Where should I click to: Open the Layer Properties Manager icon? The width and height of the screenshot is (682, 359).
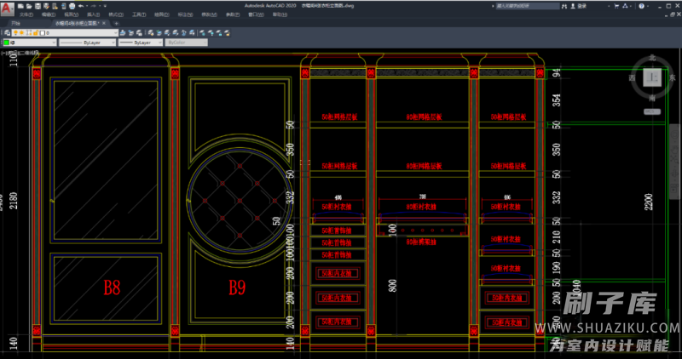[6, 32]
